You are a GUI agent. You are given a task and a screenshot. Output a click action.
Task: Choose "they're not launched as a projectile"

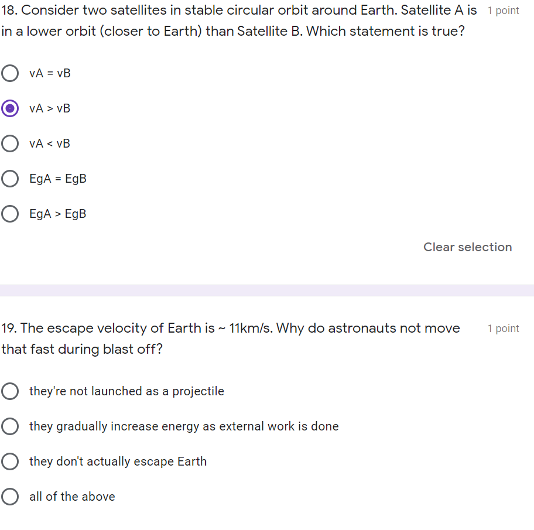10,391
